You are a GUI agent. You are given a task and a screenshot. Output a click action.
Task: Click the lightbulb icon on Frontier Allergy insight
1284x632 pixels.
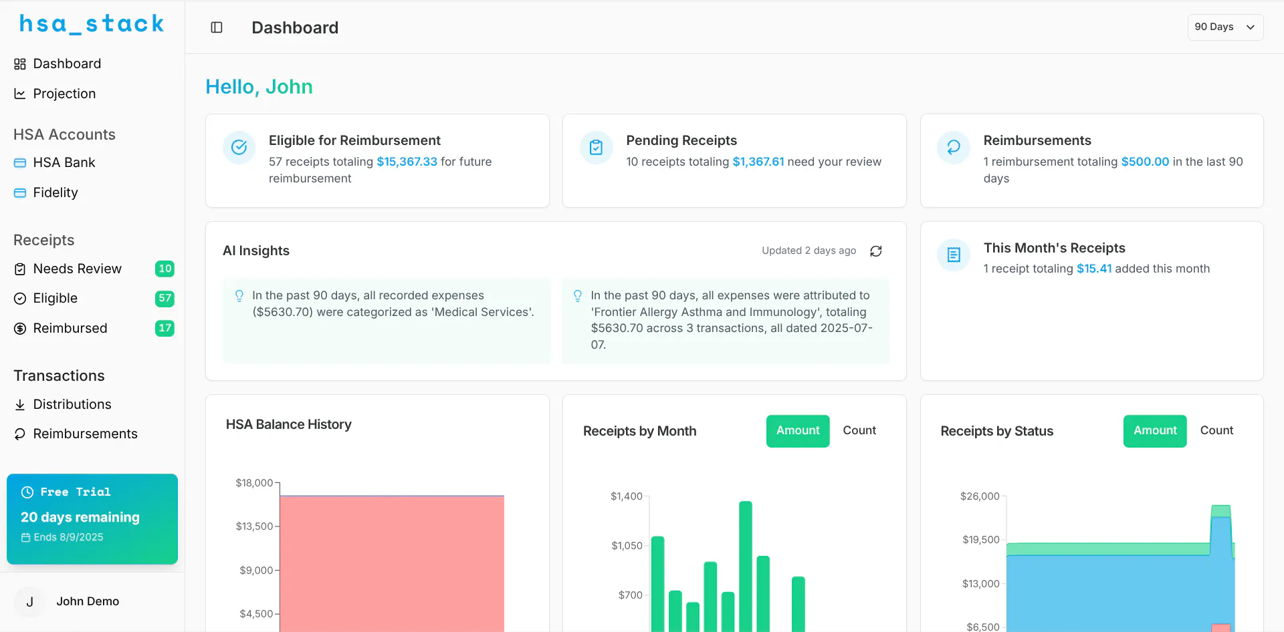[x=578, y=296]
